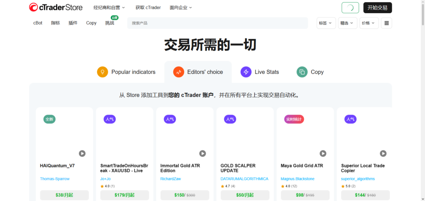Click the $38/月起 price button
The height and width of the screenshot is (201, 425).
click(x=64, y=195)
